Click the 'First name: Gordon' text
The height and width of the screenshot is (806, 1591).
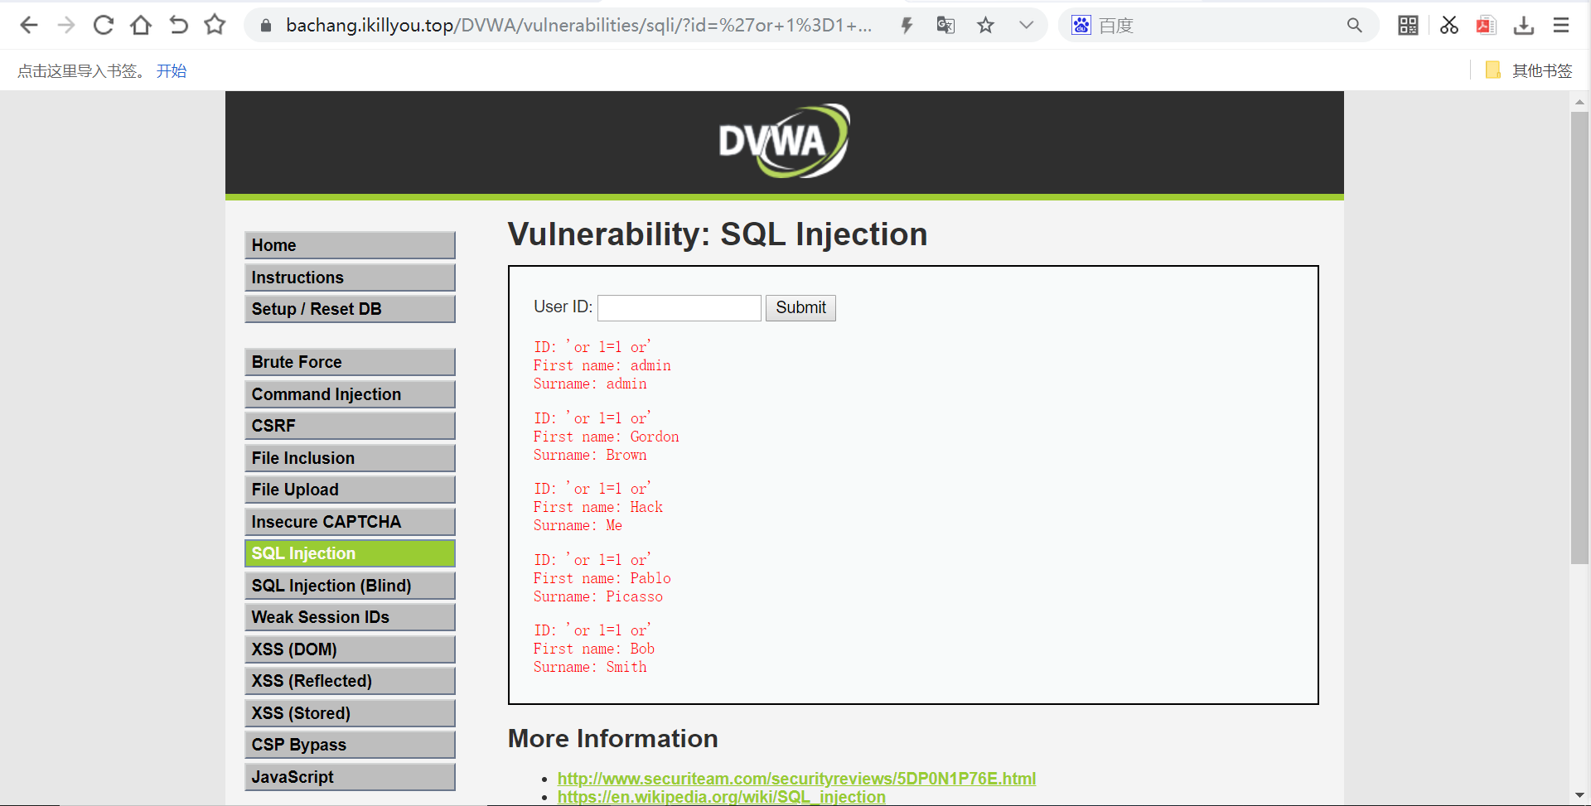(x=606, y=437)
